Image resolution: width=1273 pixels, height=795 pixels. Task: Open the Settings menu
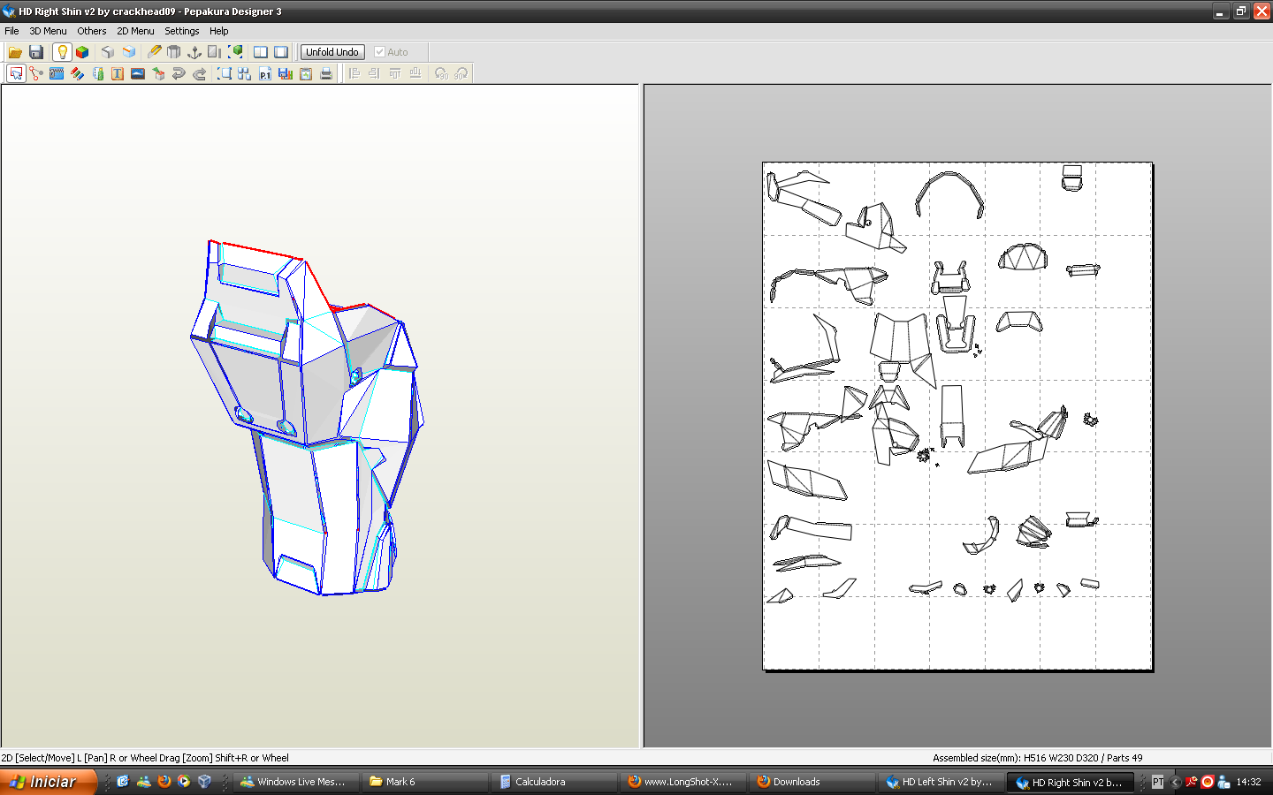pos(182,31)
